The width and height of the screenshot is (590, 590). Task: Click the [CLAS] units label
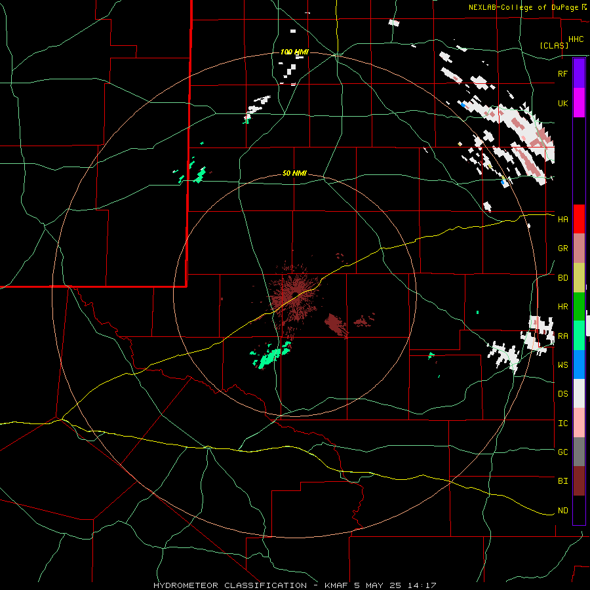(x=554, y=45)
